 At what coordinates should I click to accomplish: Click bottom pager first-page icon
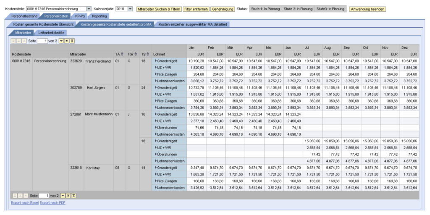(15, 196)
